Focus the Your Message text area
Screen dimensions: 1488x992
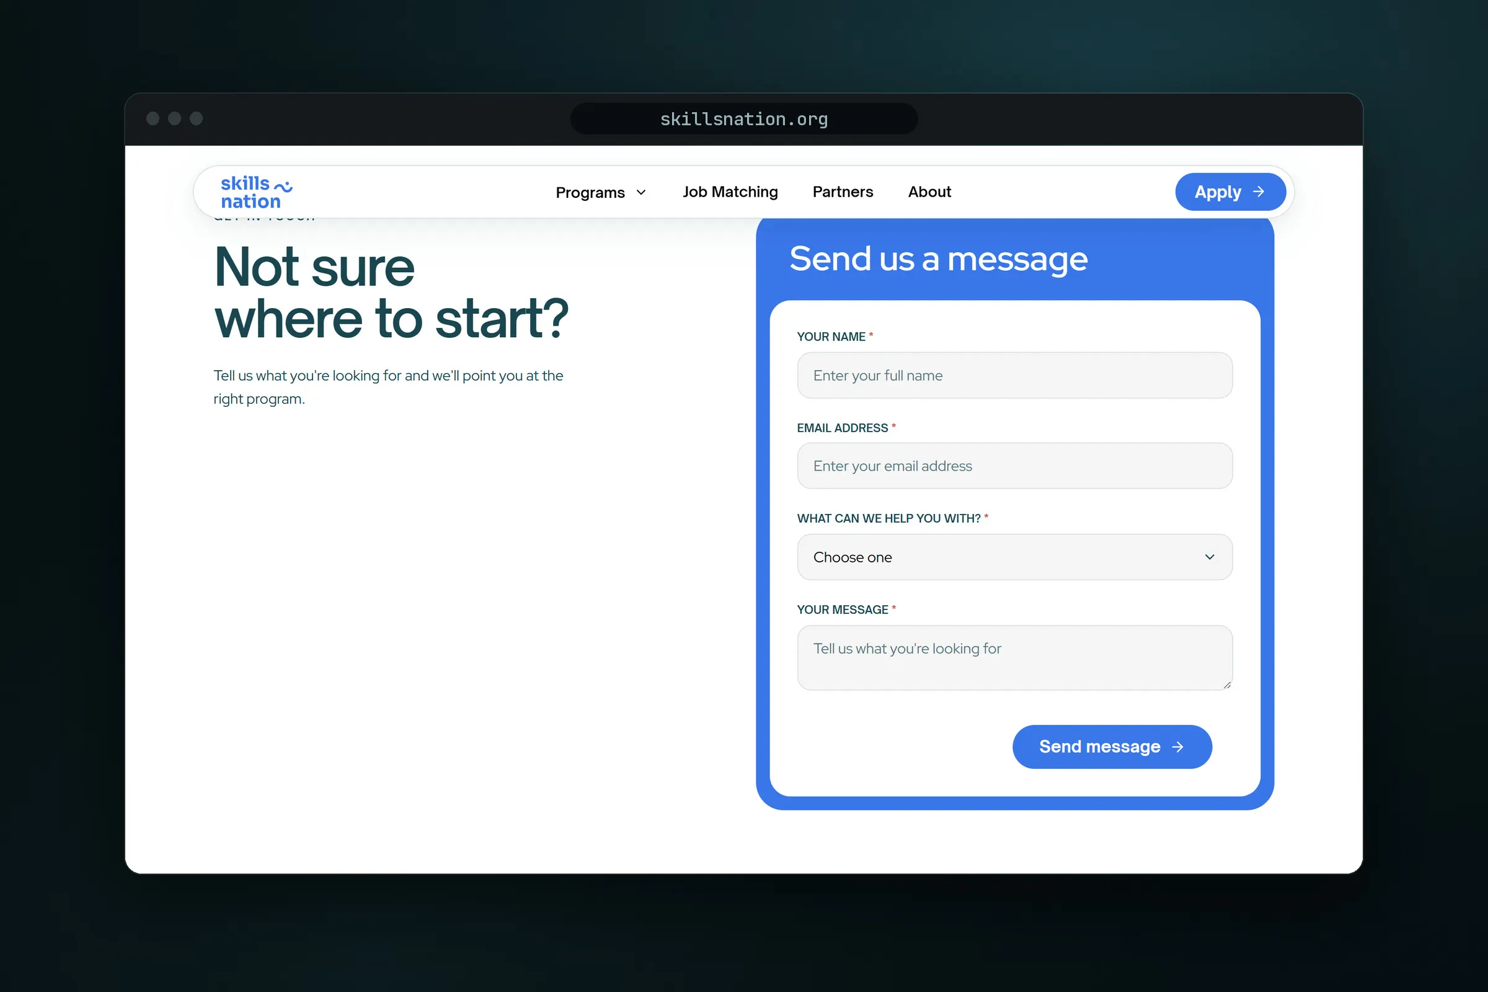point(1015,658)
